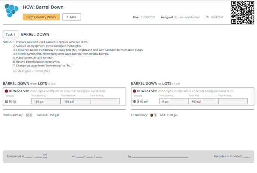The image size is (257, 173).
Task: Click the TK-05 vessel name
Action: pos(12,101)
